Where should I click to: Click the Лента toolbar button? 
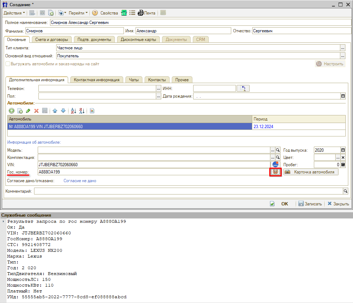pos(146,13)
